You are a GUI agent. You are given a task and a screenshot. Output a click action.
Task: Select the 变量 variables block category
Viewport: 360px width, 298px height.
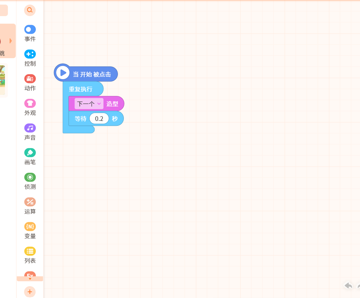30,231
